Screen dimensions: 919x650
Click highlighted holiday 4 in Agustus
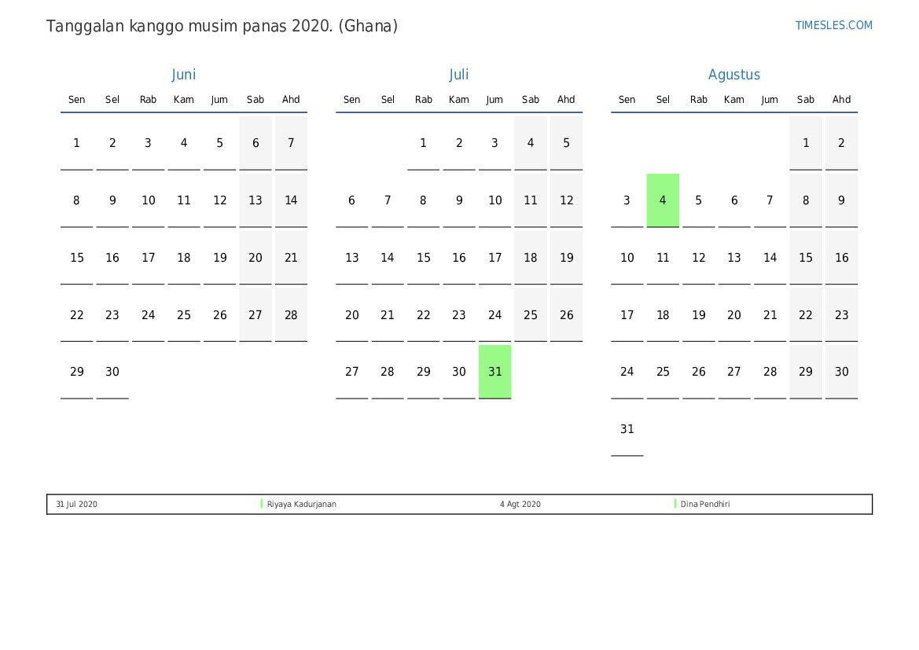click(663, 200)
